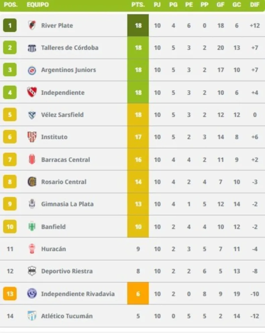Click the orange 6 points cell
The height and width of the screenshot is (333, 265).
(138, 293)
